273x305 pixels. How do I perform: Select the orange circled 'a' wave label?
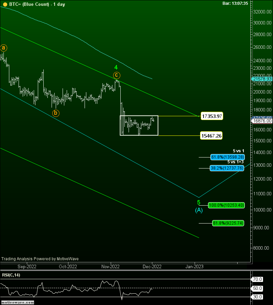(3, 48)
